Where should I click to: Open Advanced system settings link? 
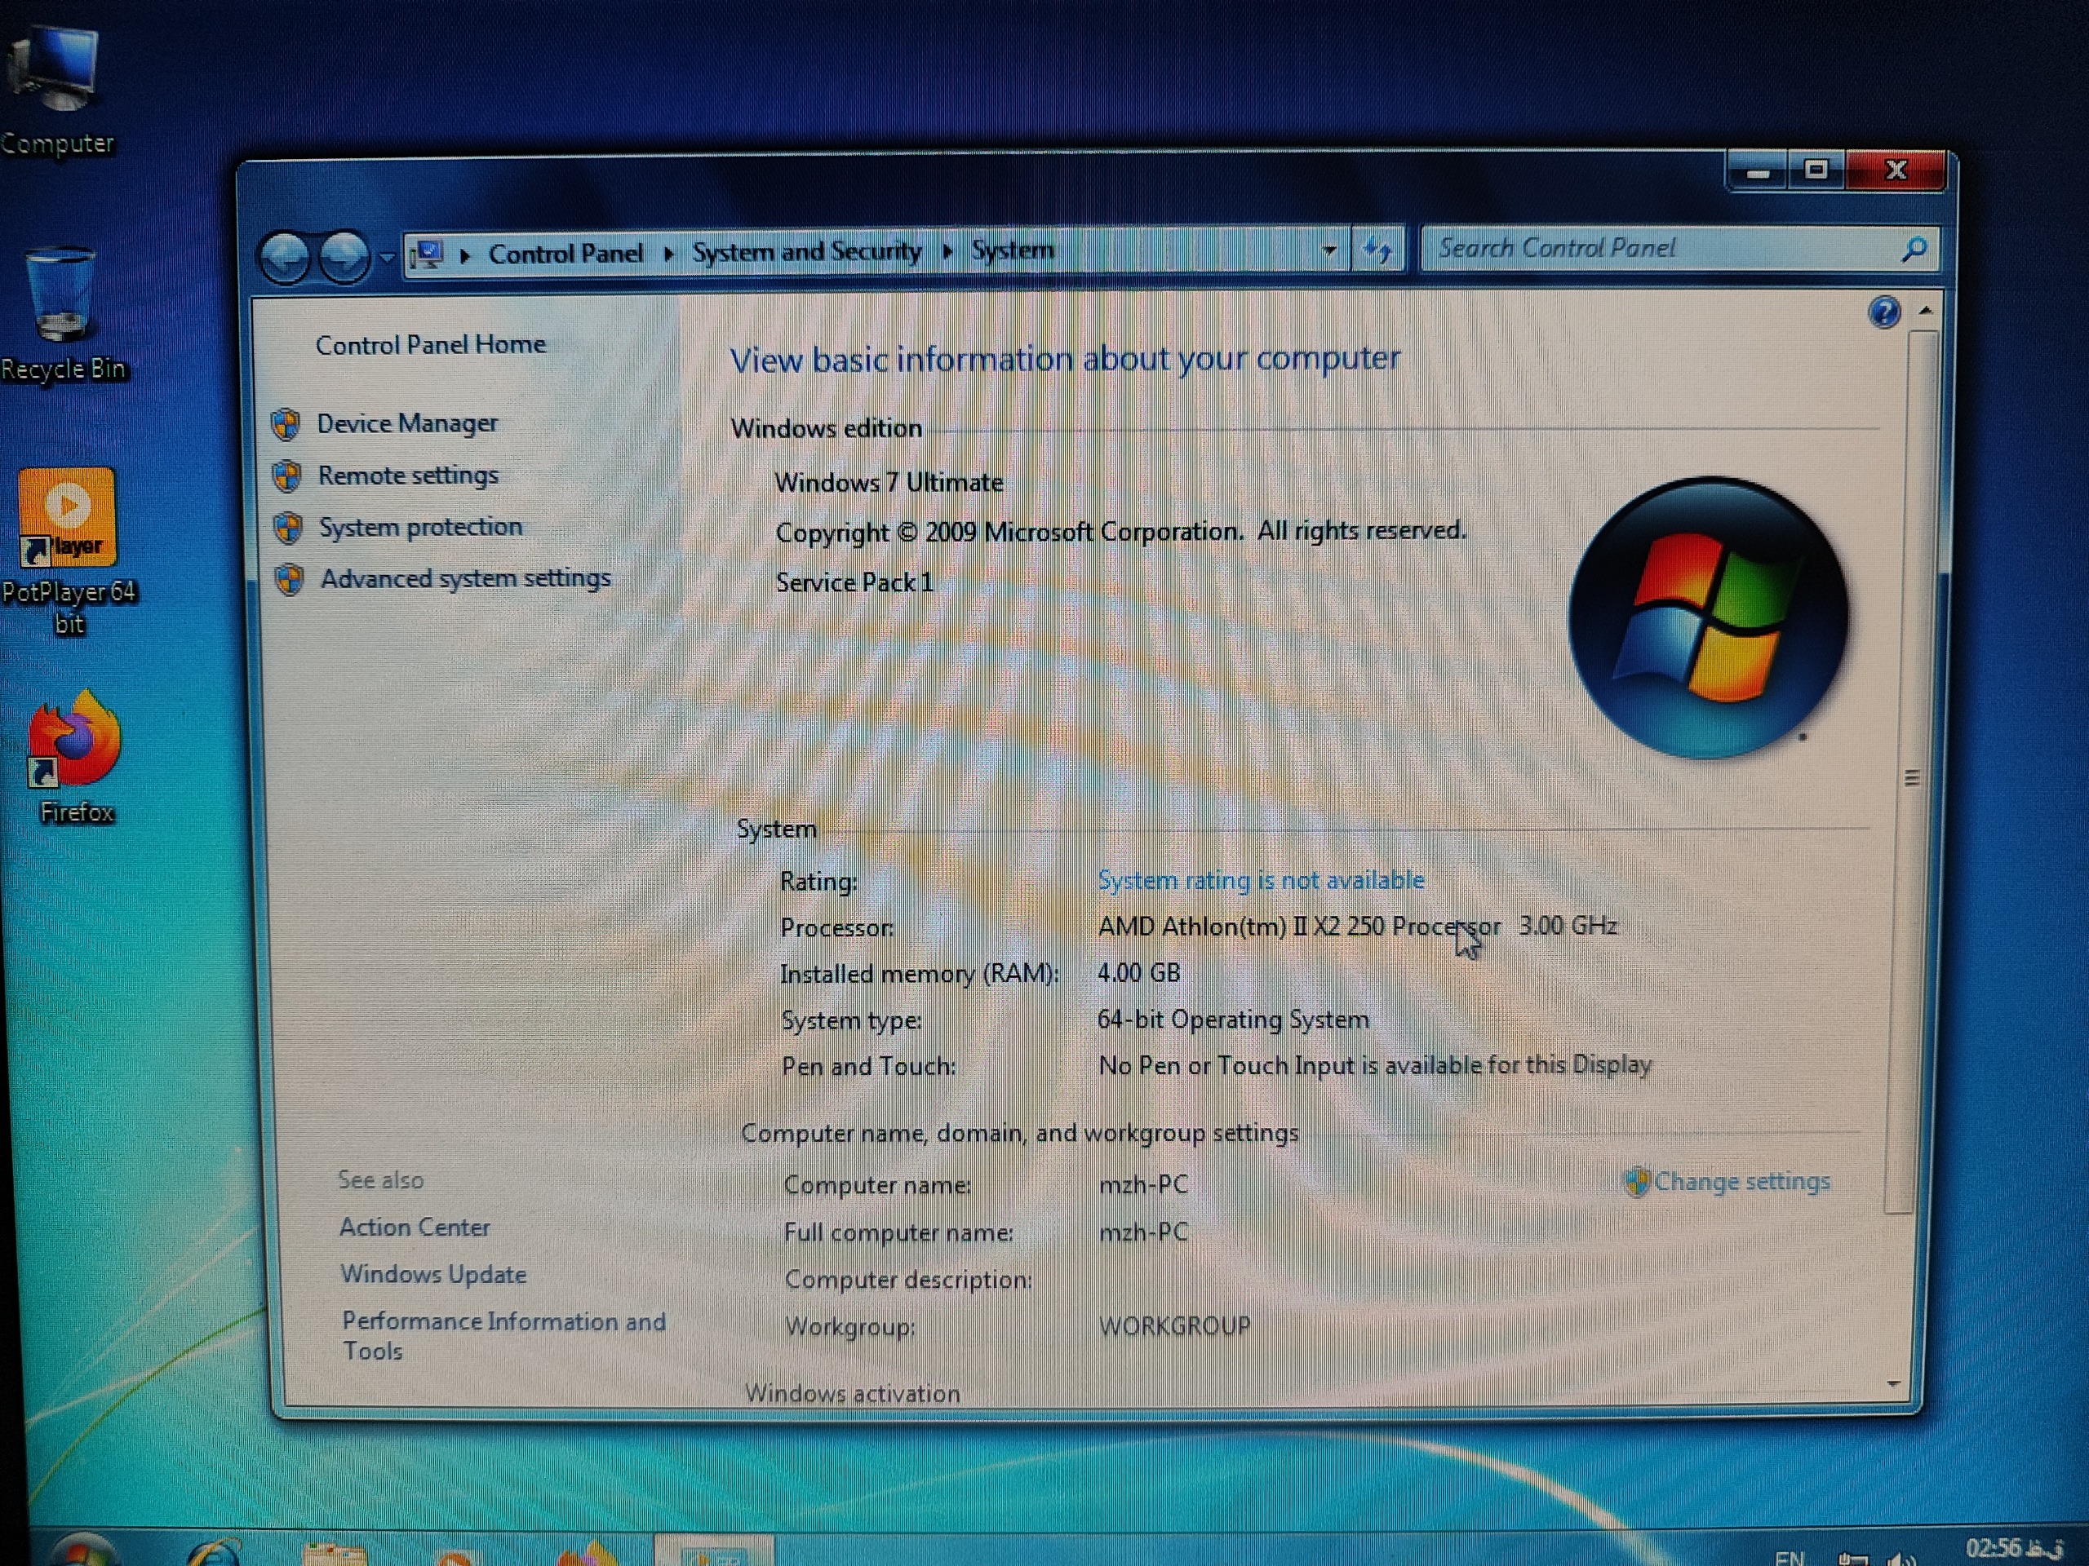pyautogui.click(x=464, y=577)
